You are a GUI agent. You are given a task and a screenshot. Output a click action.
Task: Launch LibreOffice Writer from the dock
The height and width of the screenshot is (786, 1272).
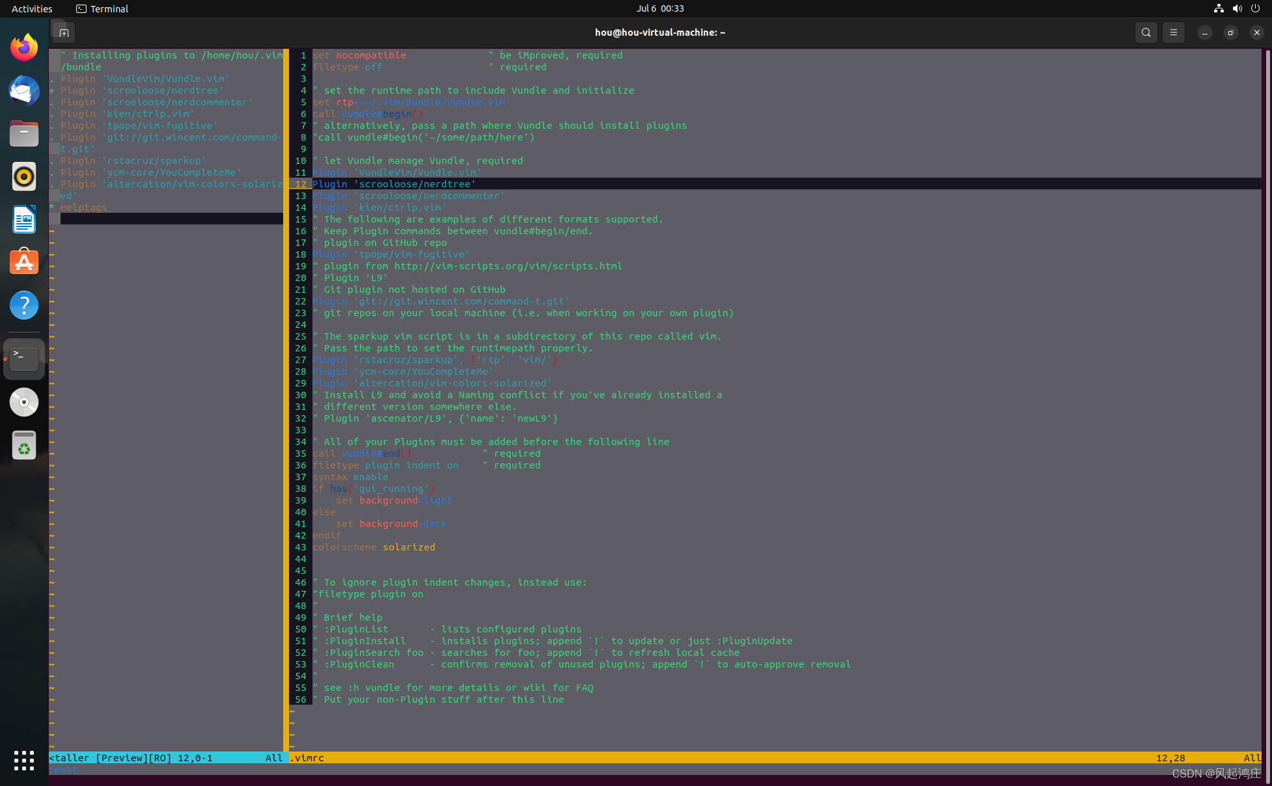(x=24, y=219)
